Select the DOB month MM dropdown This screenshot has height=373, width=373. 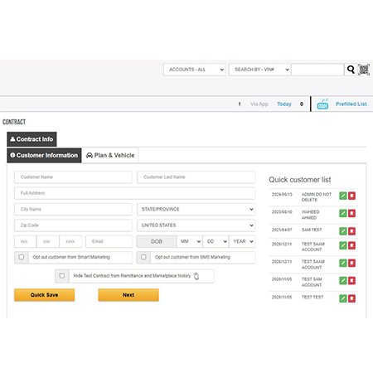(190, 241)
